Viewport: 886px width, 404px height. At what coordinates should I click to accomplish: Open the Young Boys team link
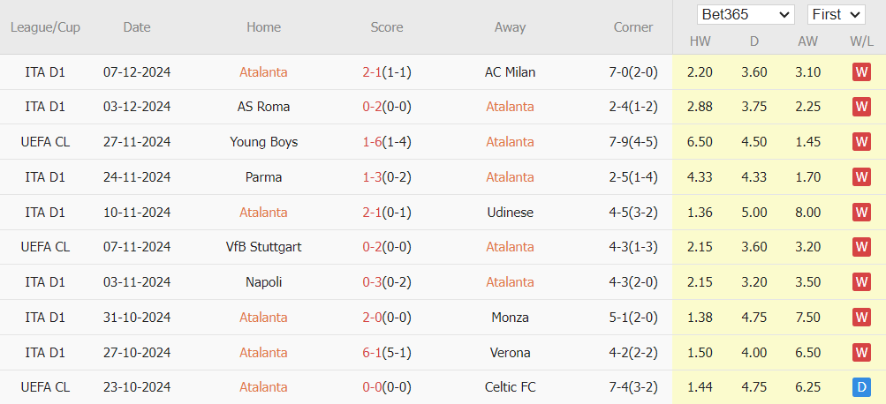pyautogui.click(x=263, y=142)
